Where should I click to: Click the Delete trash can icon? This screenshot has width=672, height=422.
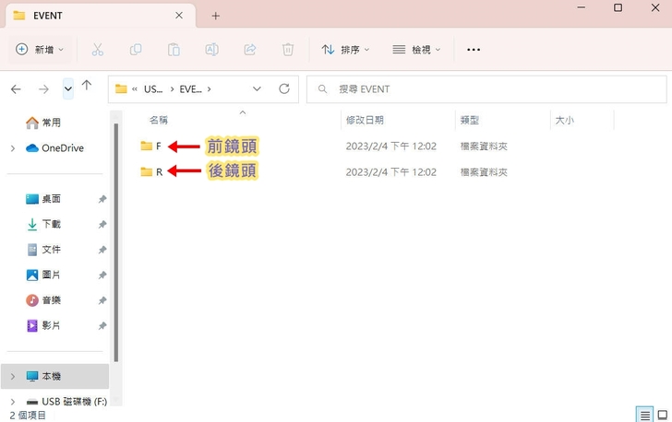(x=288, y=50)
